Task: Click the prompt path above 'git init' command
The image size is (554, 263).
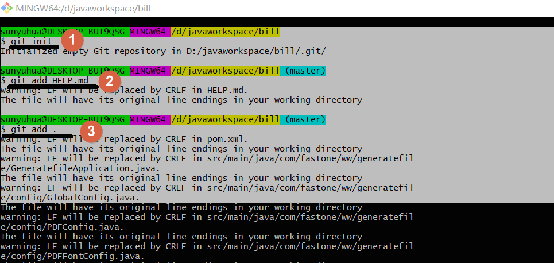Action: [x=225, y=32]
